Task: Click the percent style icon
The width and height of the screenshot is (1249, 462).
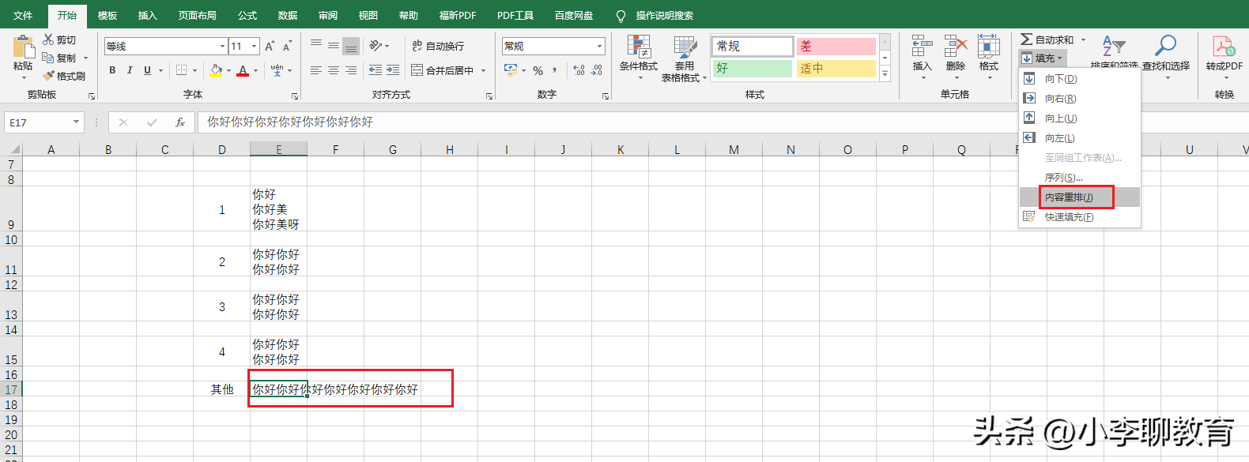Action: coord(538,70)
